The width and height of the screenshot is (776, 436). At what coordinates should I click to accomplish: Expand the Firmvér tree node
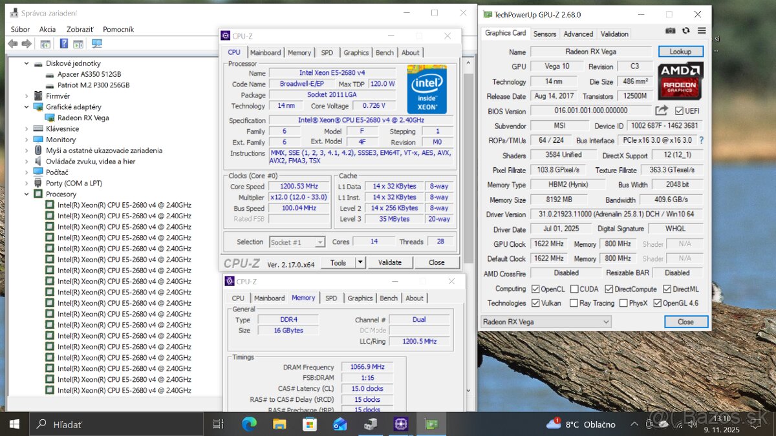pyautogui.click(x=27, y=96)
